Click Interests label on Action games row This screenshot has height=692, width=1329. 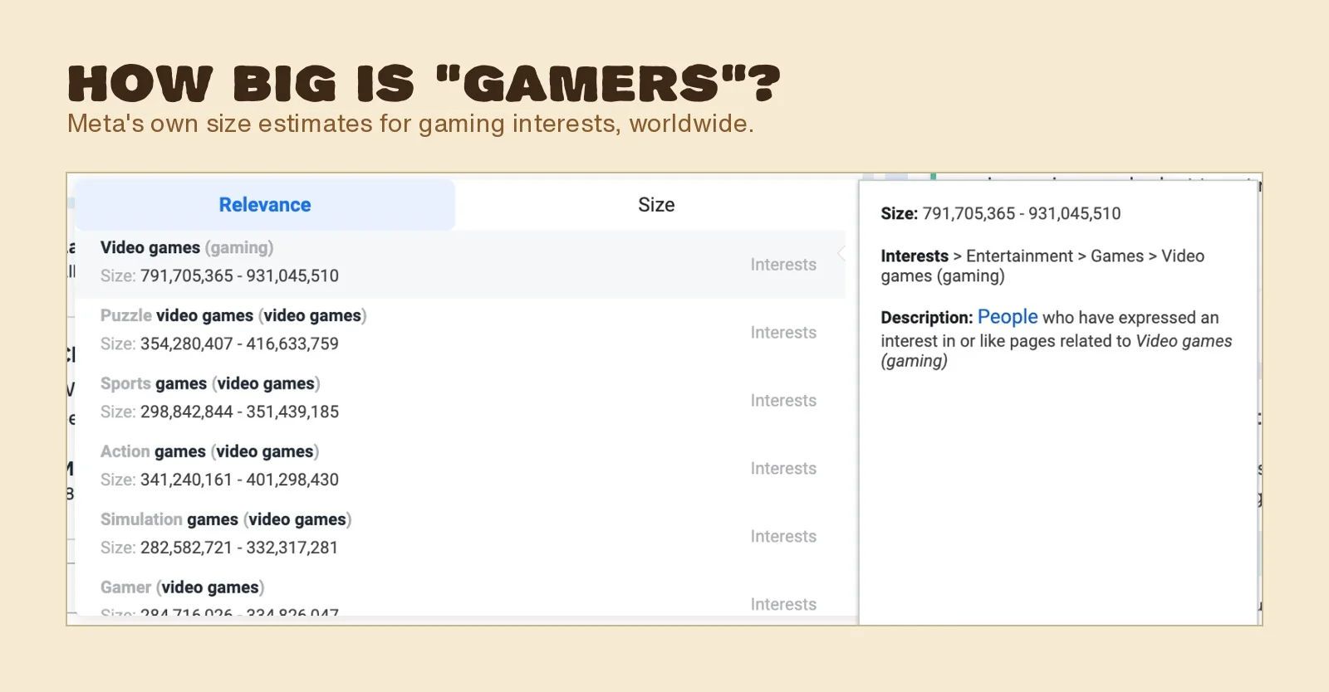(x=783, y=469)
